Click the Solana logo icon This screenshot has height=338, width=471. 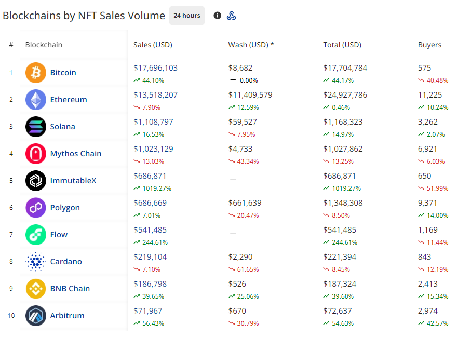[x=36, y=127]
